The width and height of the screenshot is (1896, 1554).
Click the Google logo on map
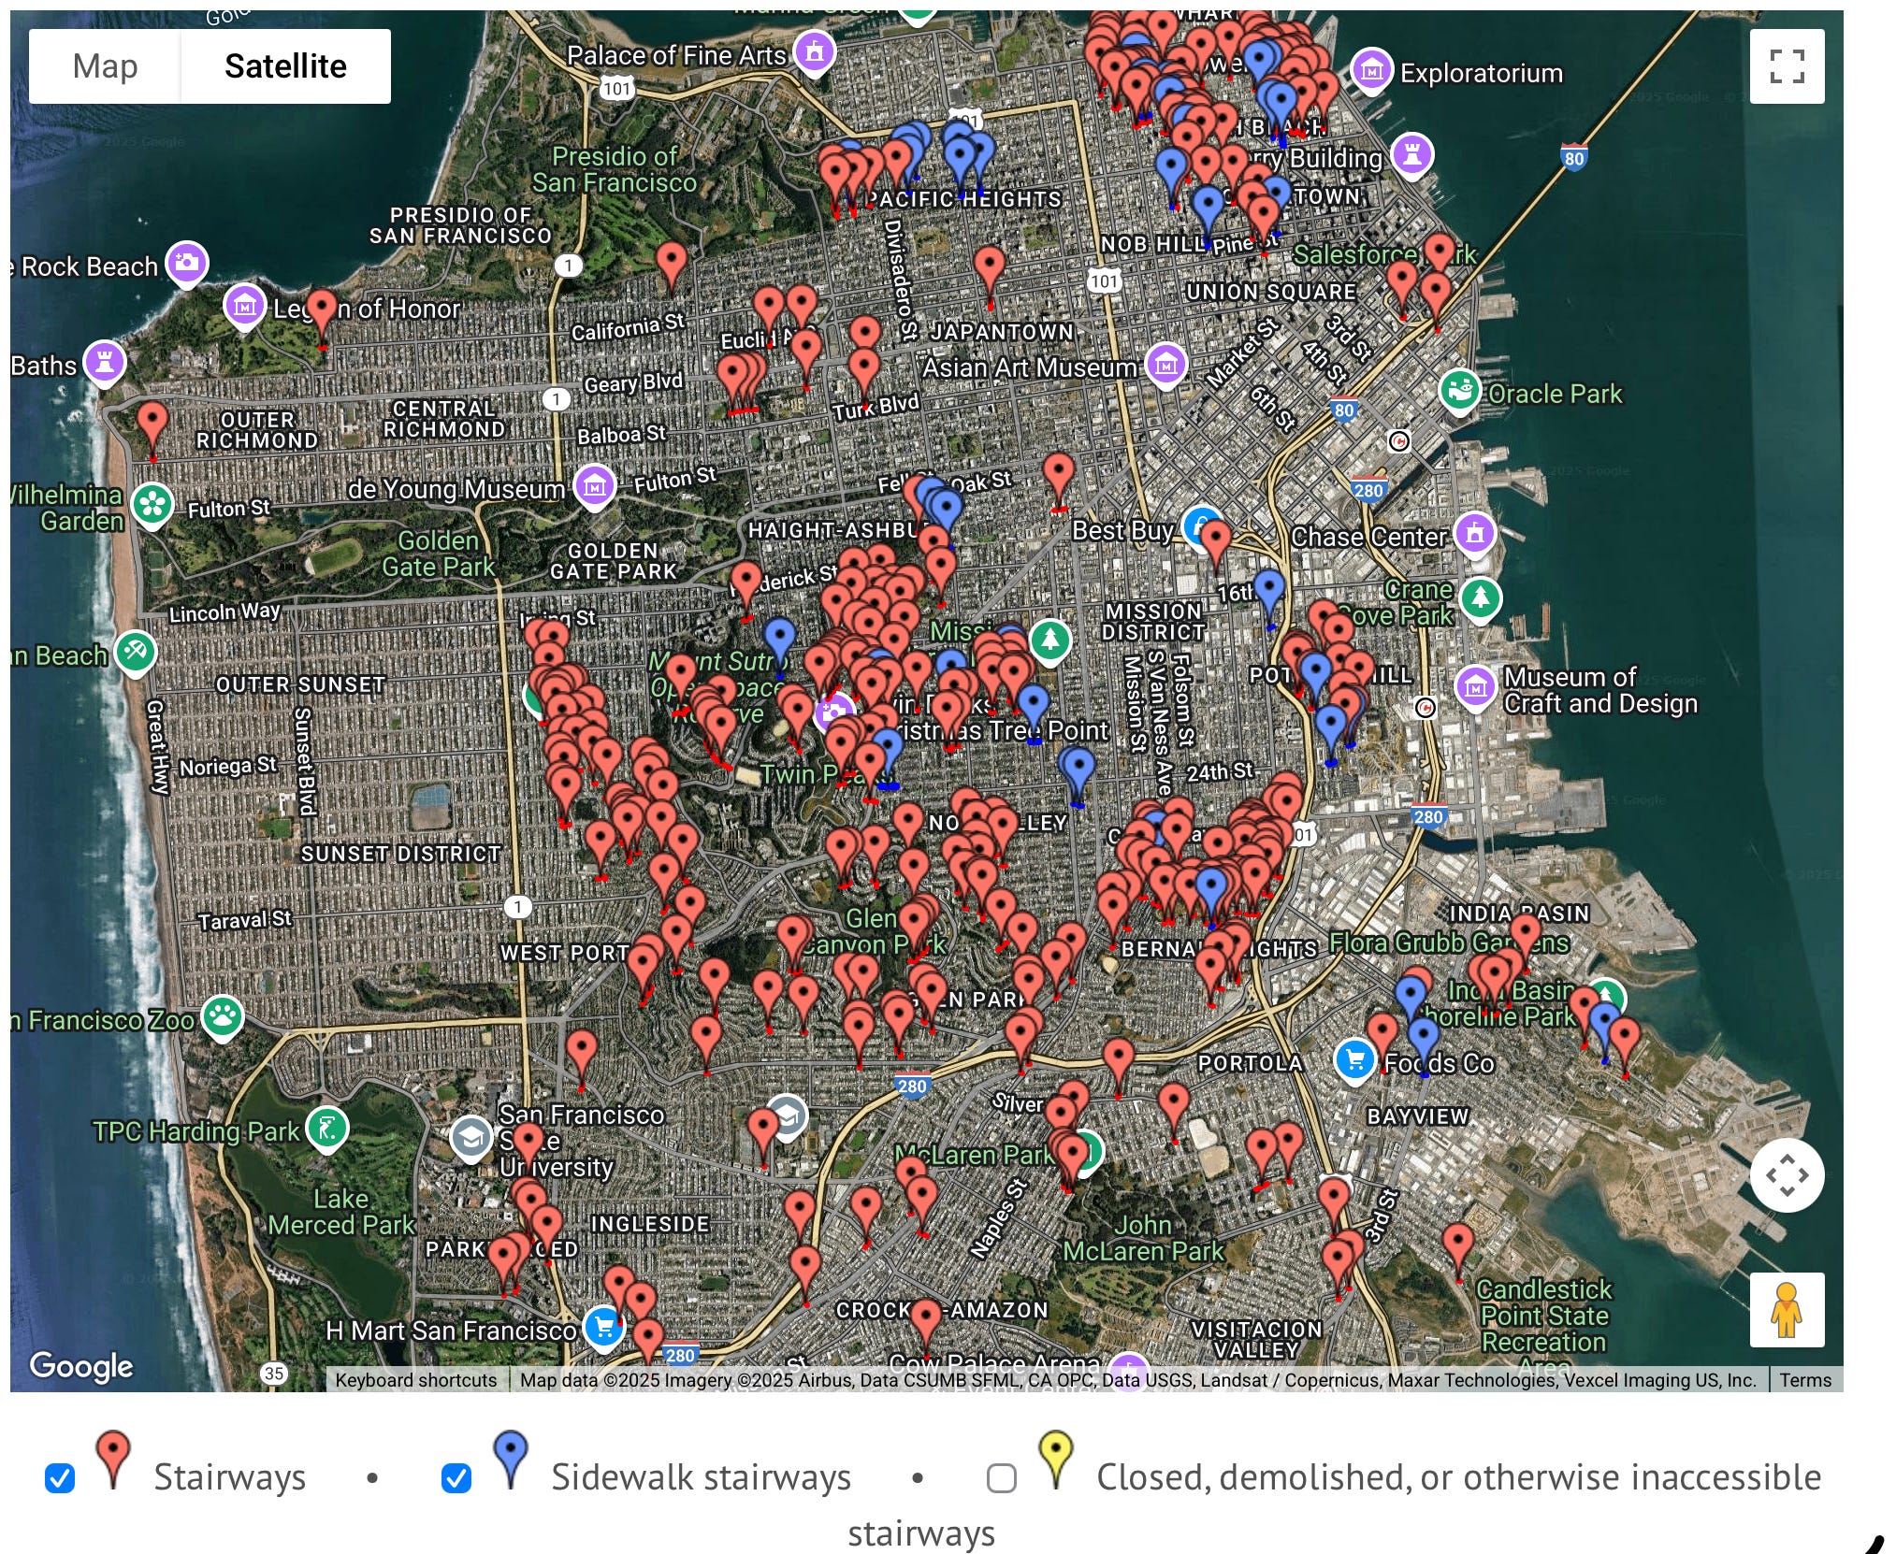coord(81,1366)
